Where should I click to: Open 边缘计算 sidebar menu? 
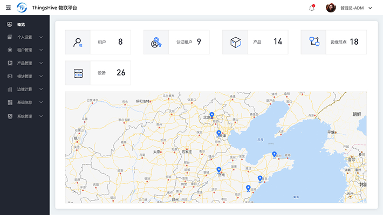pyautogui.click(x=25, y=89)
